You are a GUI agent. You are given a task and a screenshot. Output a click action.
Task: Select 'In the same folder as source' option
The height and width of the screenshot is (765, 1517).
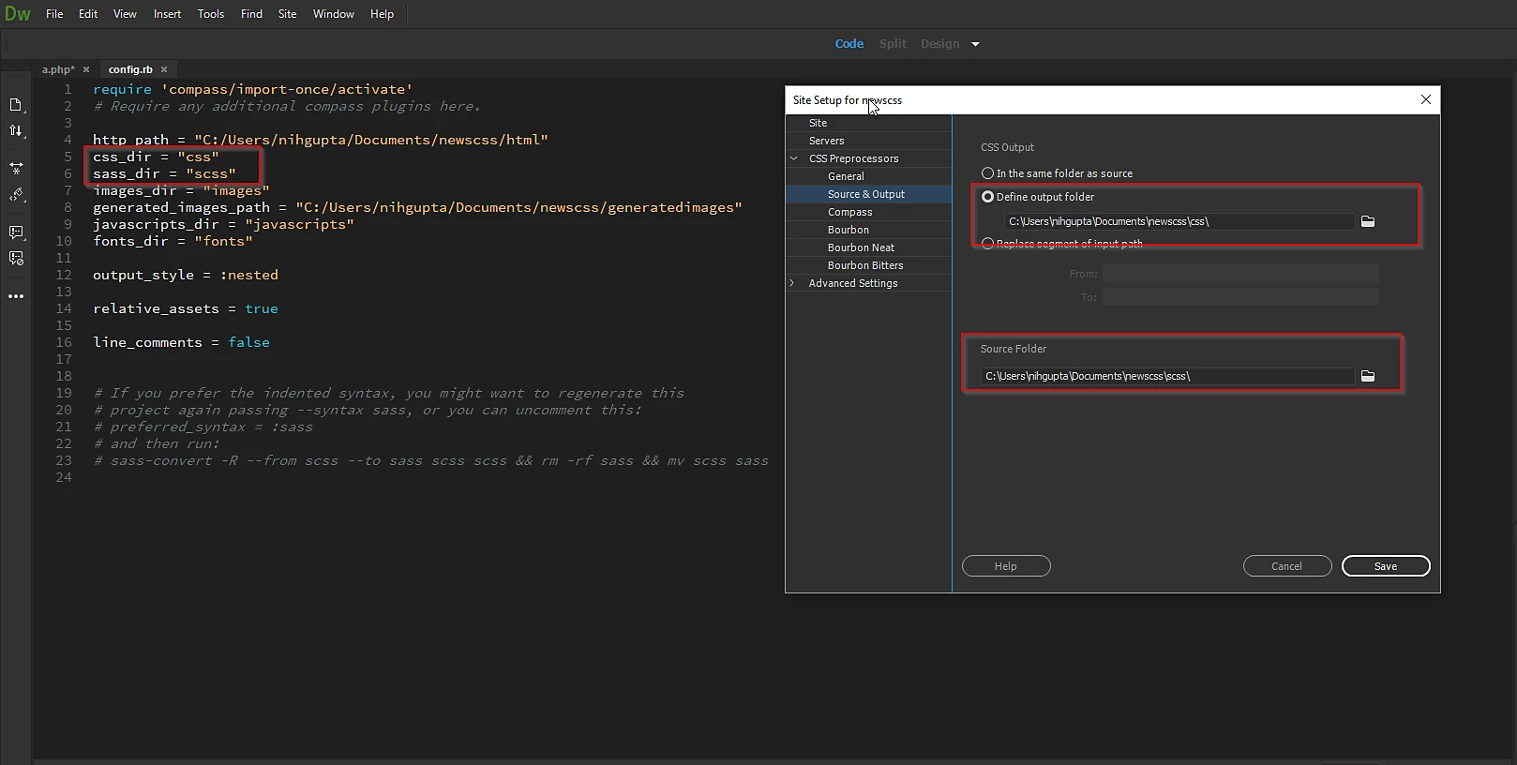988,173
